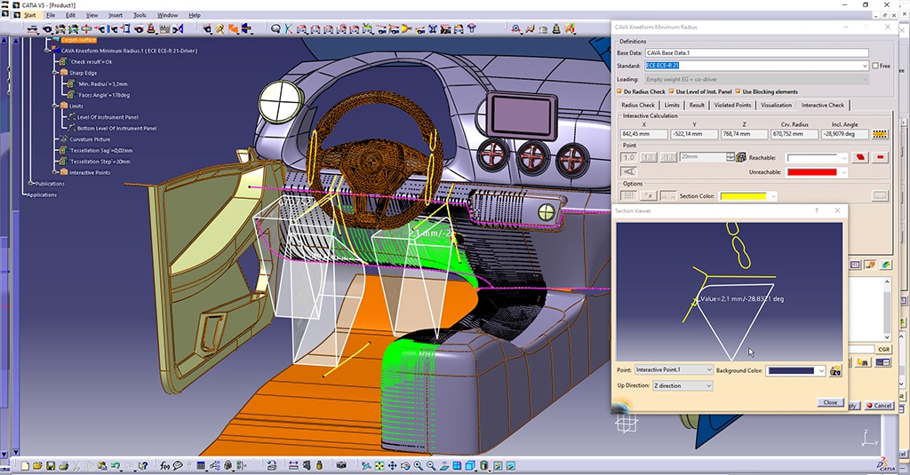Click the large A text icon in Point group
This screenshot has height=475, width=910.
628,171
